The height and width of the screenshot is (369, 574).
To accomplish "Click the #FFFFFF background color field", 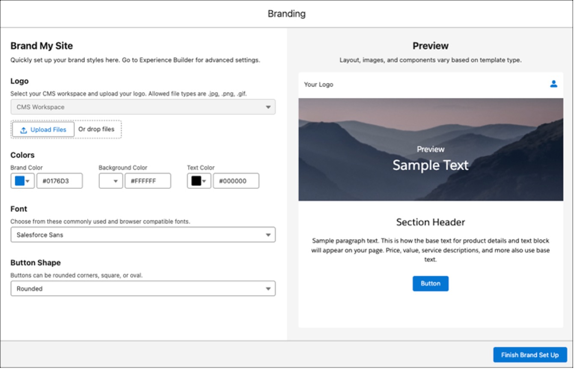I will tap(148, 181).
